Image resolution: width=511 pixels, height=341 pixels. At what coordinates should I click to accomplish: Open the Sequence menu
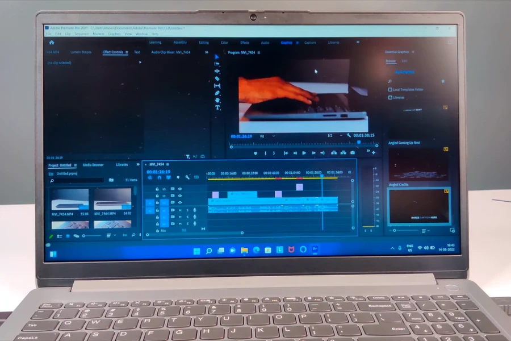pos(81,34)
